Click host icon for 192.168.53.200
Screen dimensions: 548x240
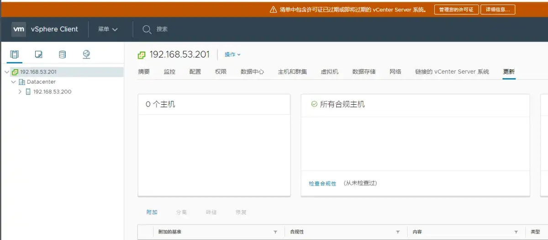coord(28,92)
